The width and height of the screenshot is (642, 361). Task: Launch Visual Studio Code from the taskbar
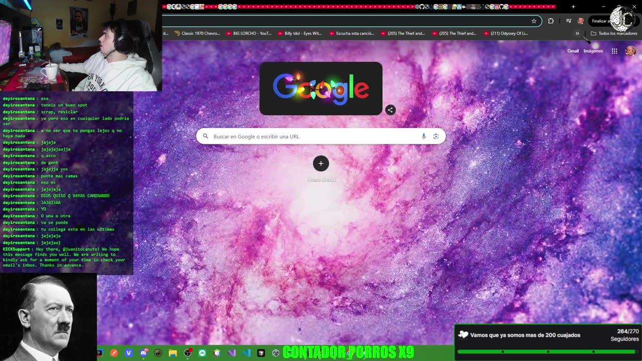tap(246, 353)
